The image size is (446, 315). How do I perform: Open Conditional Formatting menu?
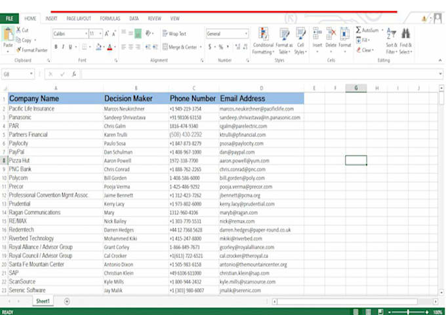264,41
